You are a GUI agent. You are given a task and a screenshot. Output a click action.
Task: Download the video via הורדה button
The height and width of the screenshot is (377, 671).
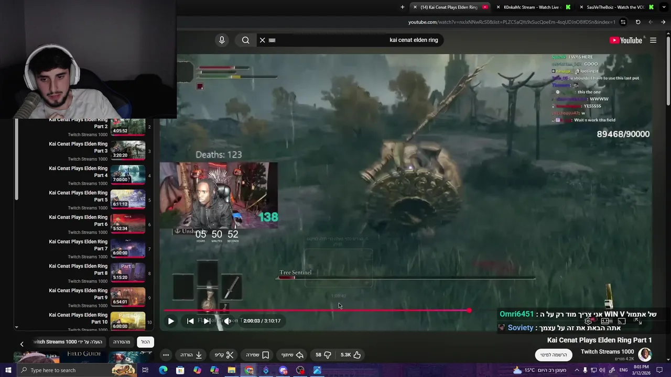pyautogui.click(x=191, y=355)
